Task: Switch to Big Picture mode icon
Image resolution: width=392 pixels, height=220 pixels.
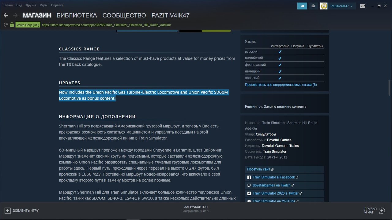Action: (x=363, y=6)
